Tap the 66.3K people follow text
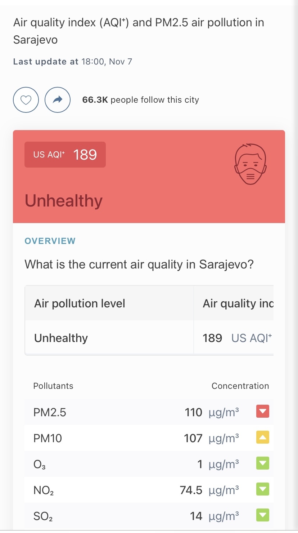 point(141,100)
